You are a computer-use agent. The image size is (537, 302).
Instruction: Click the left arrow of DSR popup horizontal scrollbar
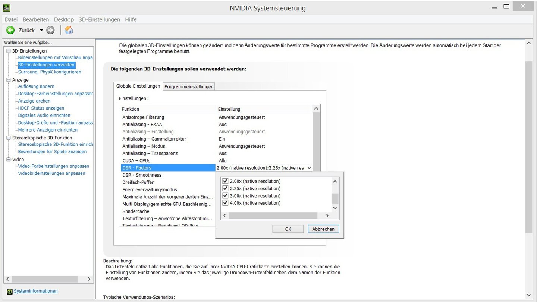pyautogui.click(x=224, y=216)
